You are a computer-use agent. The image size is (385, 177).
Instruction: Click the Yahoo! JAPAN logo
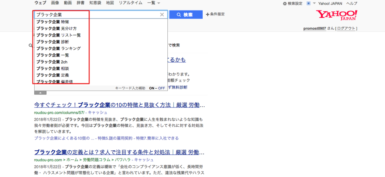coord(336,16)
